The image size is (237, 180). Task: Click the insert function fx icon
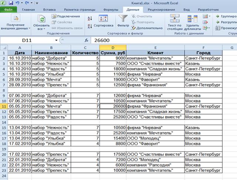[87, 40]
